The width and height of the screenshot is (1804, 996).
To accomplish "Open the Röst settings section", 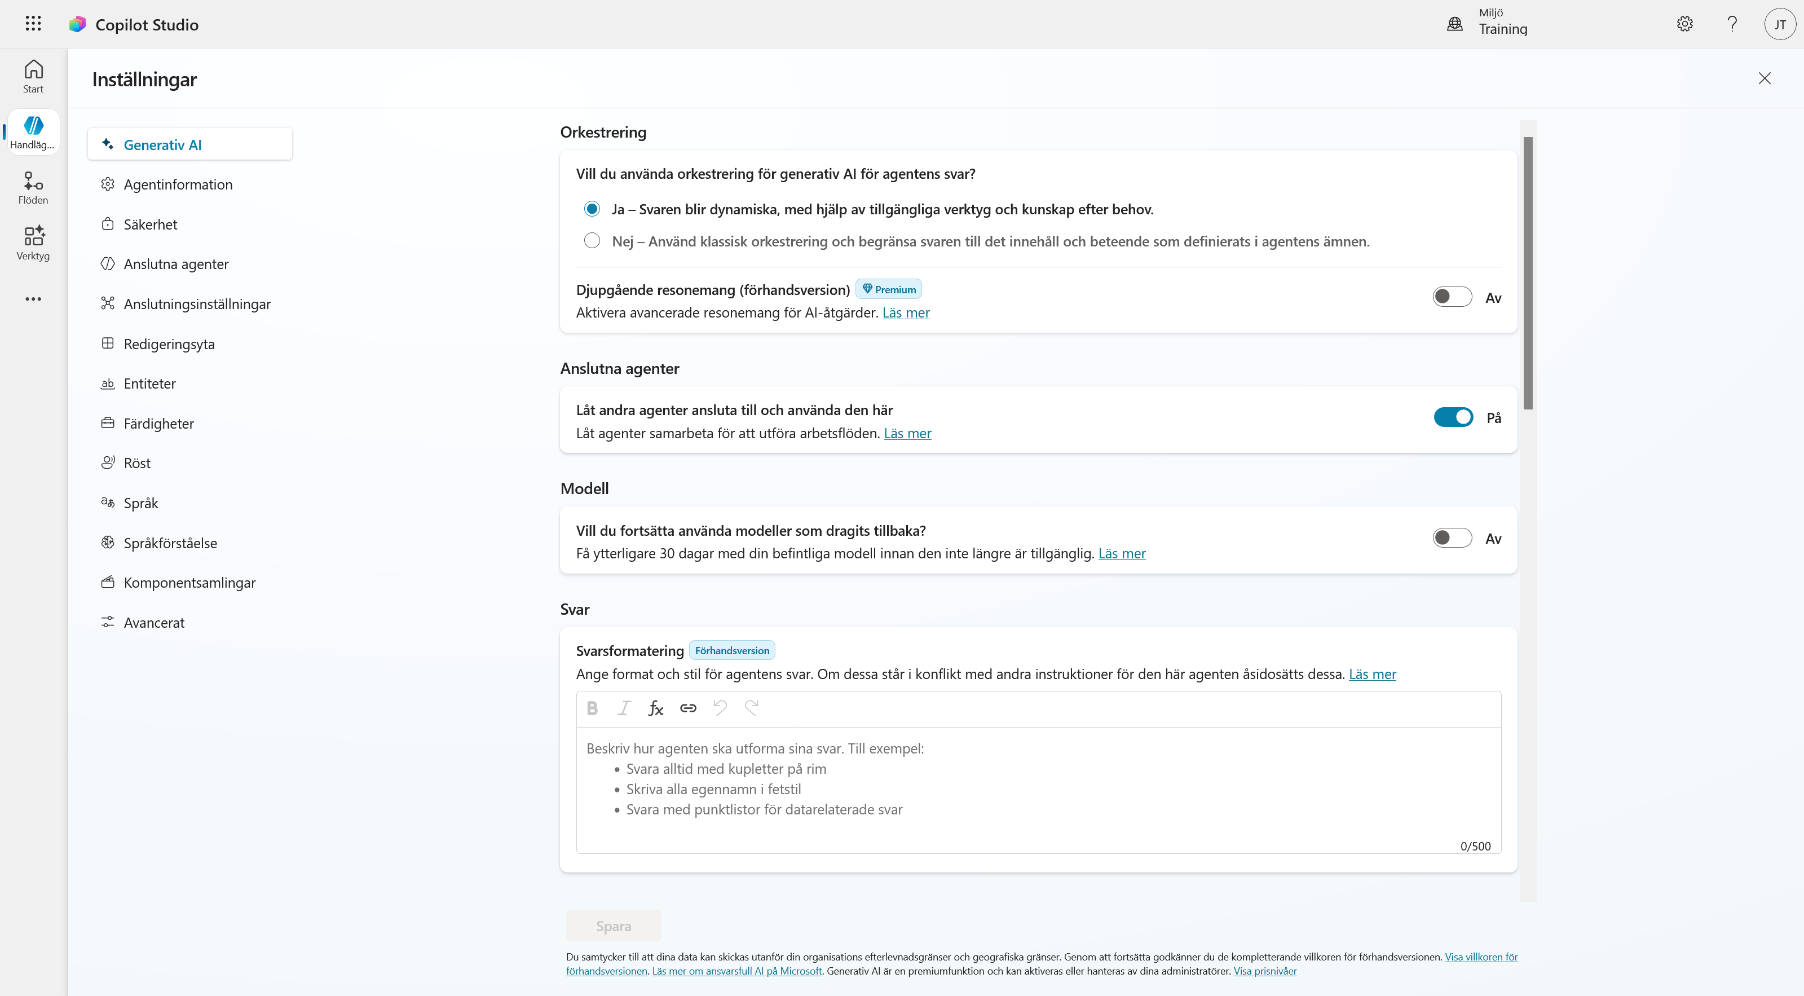I will (190, 463).
